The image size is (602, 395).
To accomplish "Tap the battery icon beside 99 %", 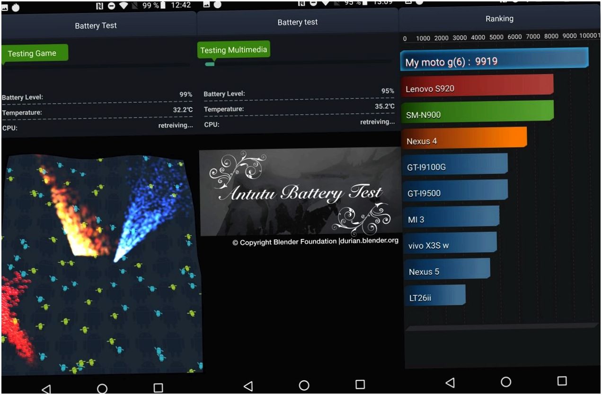I will tap(164, 6).
